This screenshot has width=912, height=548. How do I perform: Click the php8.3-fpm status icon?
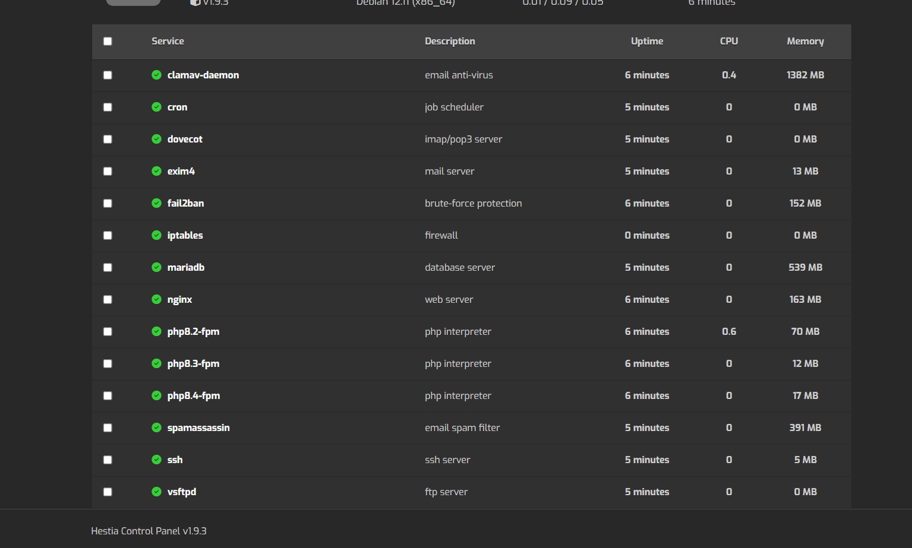click(x=156, y=363)
